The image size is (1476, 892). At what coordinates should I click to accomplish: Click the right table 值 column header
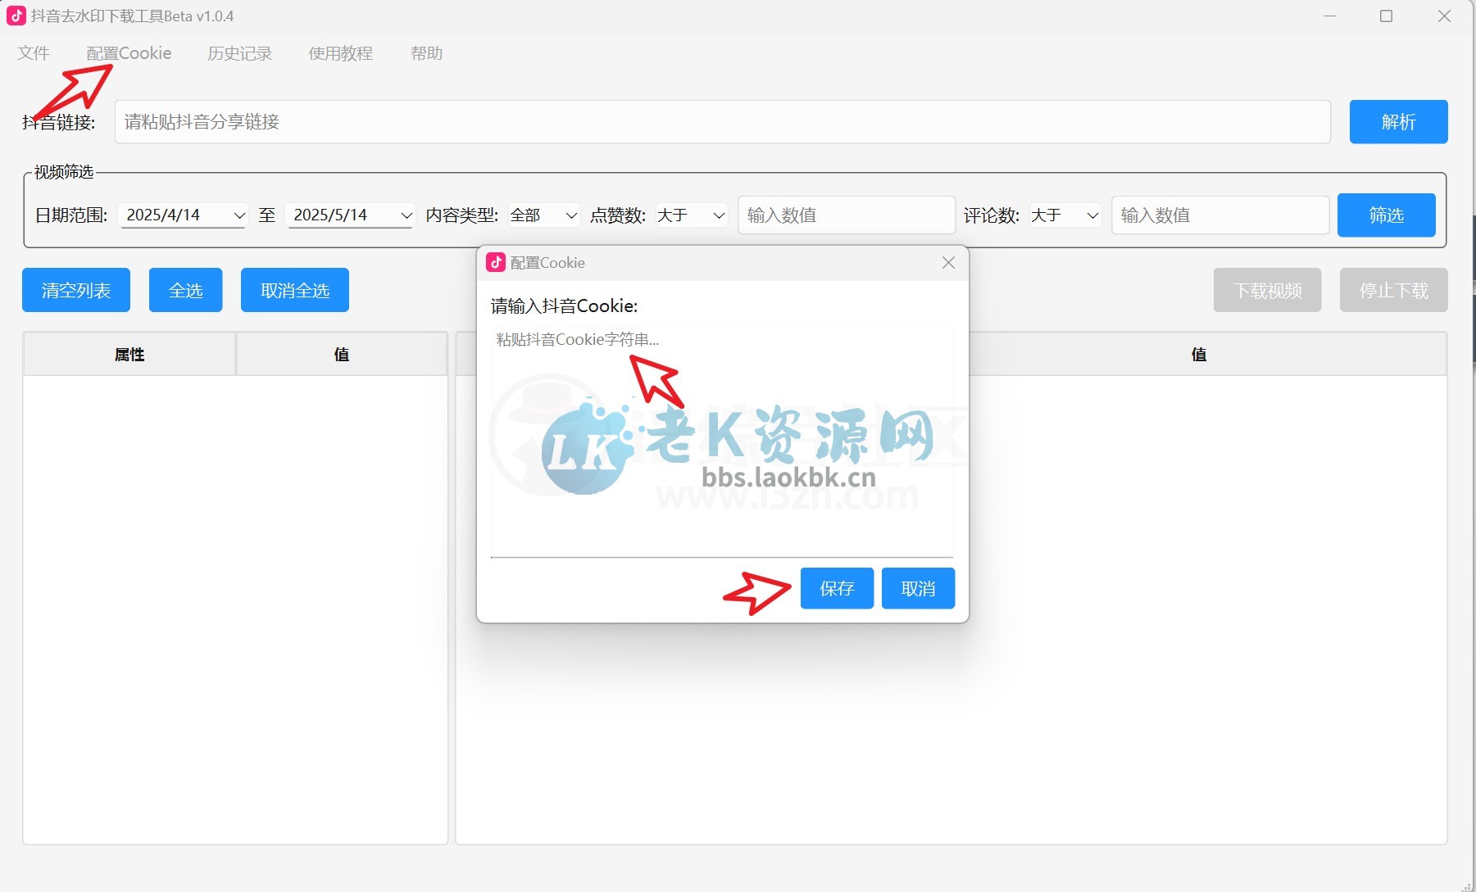[x=1199, y=354]
